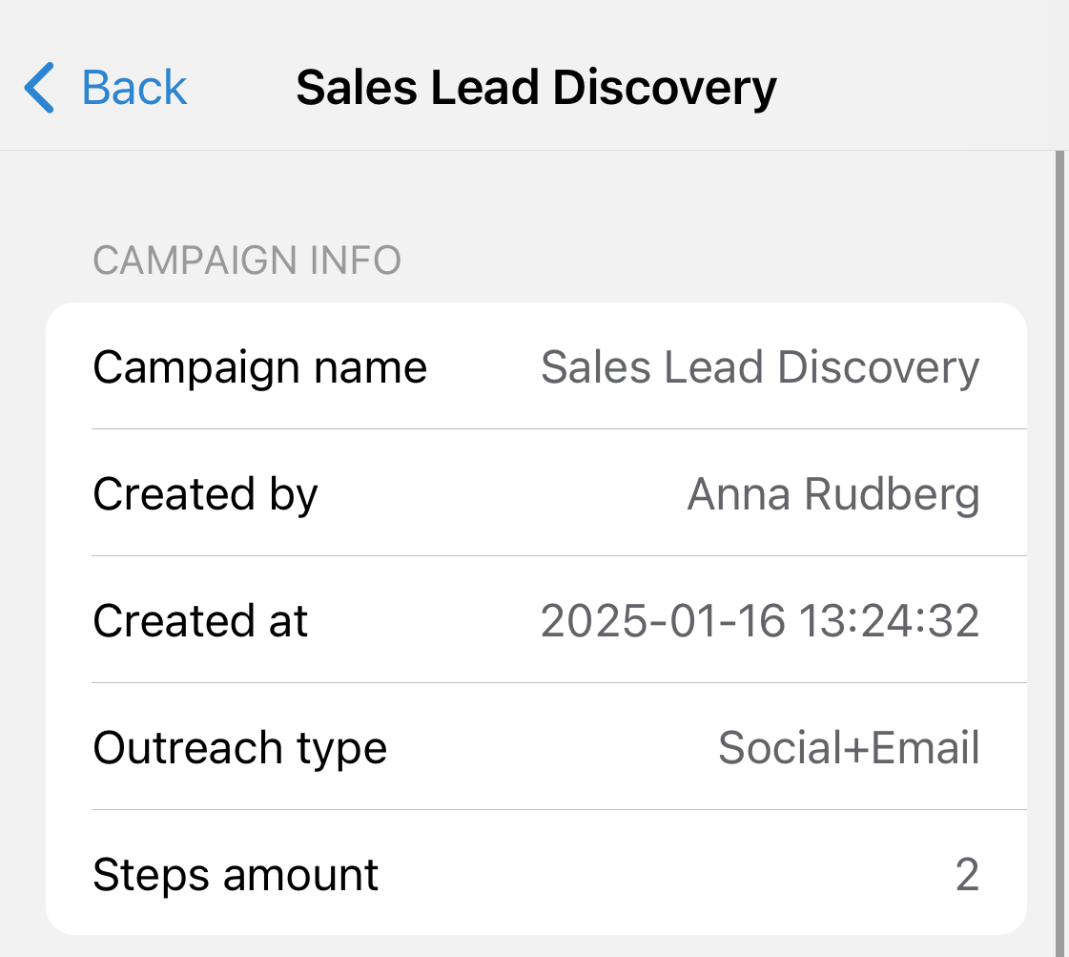Select the Outreach type label
Image resolution: width=1069 pixels, height=957 pixels.
240,748
